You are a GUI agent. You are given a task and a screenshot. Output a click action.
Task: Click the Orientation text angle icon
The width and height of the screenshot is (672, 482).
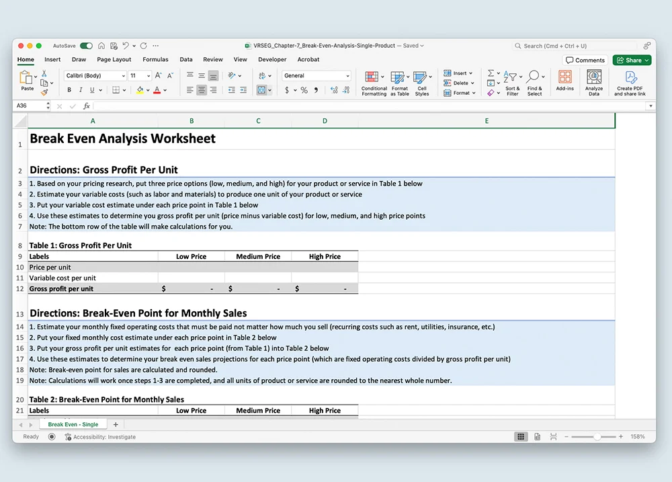[x=232, y=75]
